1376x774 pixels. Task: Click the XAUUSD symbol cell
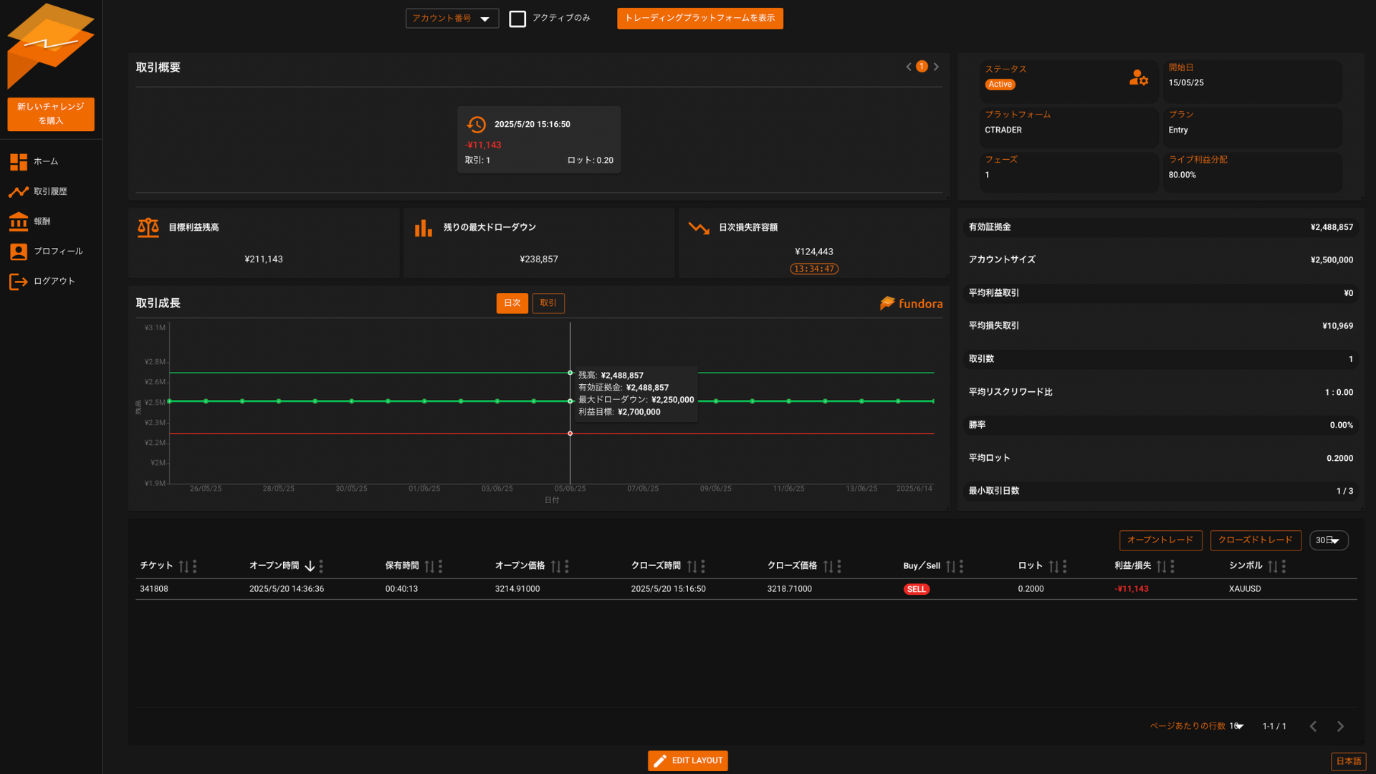[1245, 589]
